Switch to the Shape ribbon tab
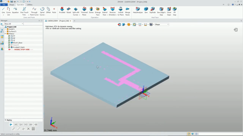Screen dimensions: 243x136 tap(12, 5)
